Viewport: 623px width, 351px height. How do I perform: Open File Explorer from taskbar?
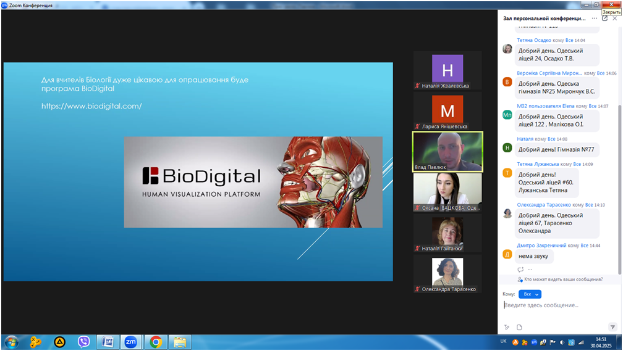coord(180,342)
